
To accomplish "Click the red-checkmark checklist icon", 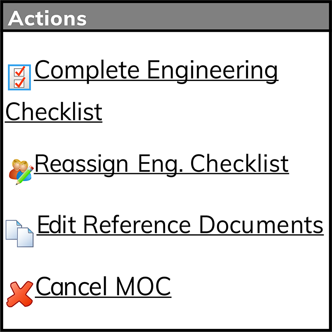I will coord(19,77).
